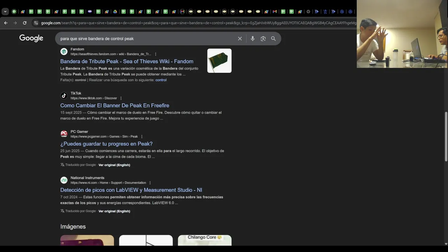
Task: Search including the missing word control
Action: pyautogui.click(x=161, y=80)
